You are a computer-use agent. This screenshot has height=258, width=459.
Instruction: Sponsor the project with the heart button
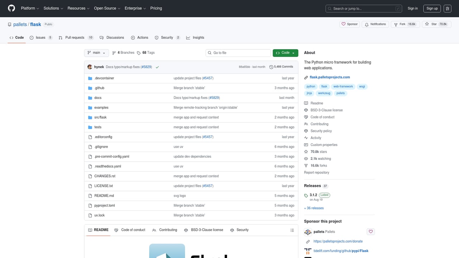[x=349, y=24]
